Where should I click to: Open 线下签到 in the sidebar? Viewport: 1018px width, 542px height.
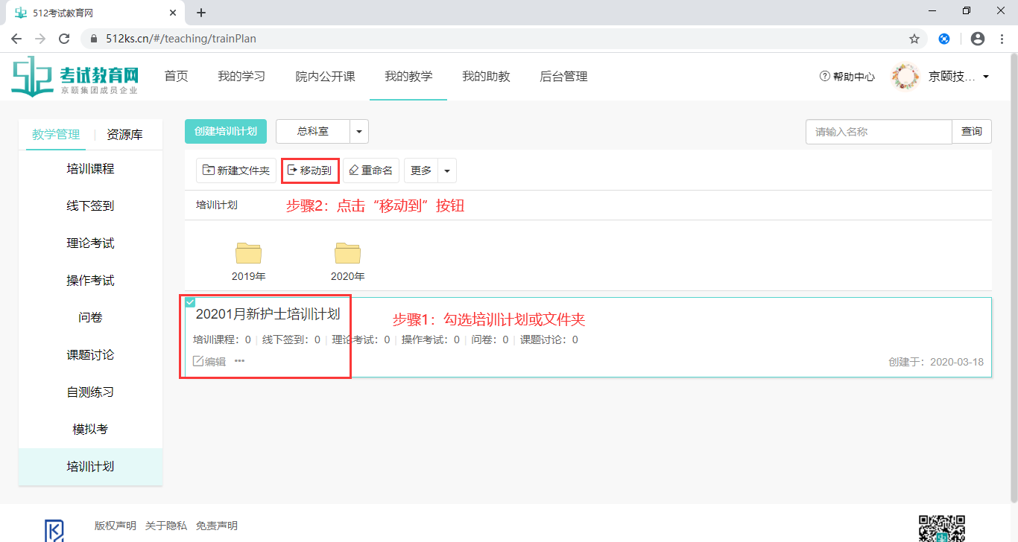[x=90, y=206]
